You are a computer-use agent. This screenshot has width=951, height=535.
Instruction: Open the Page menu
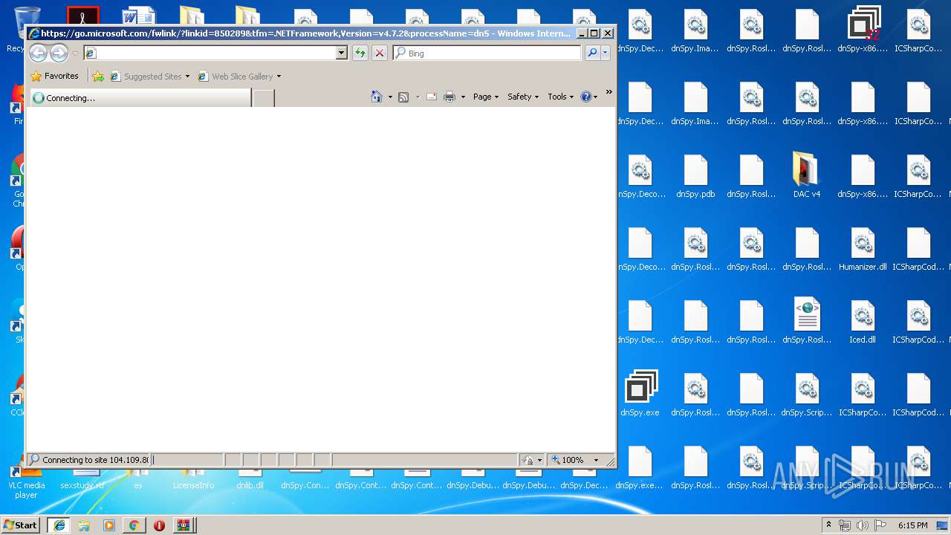coord(486,97)
